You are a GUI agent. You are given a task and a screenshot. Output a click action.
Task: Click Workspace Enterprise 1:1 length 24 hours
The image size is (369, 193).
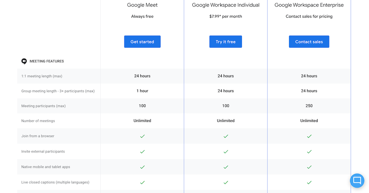(x=309, y=76)
